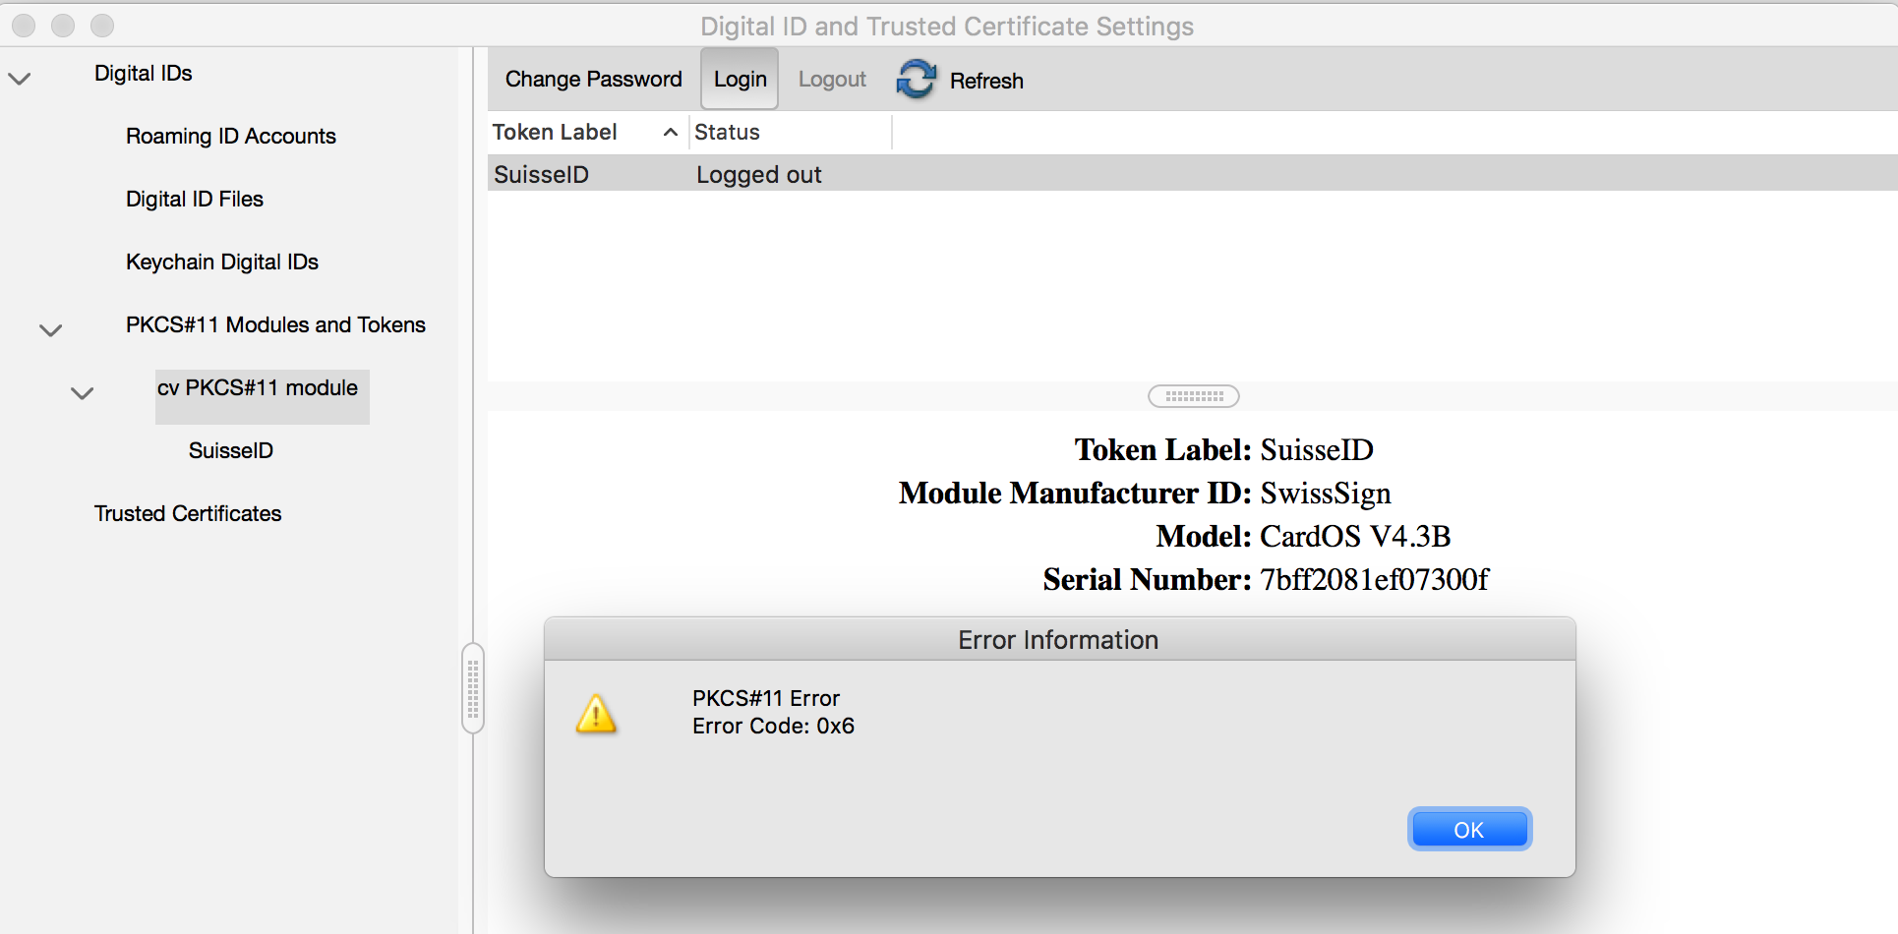Open Keychain Digital IDs
Image resolution: width=1898 pixels, height=934 pixels.
[x=222, y=263]
